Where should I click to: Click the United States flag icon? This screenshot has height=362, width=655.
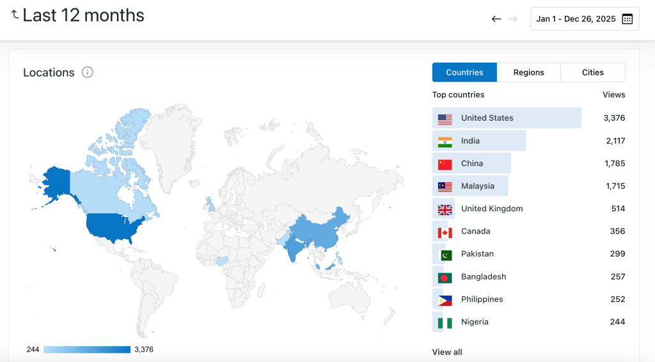pos(445,119)
